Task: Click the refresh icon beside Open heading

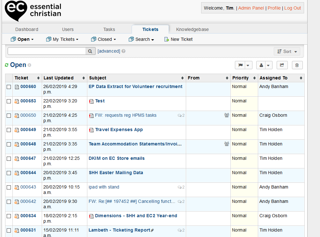Action: [x=7, y=65]
